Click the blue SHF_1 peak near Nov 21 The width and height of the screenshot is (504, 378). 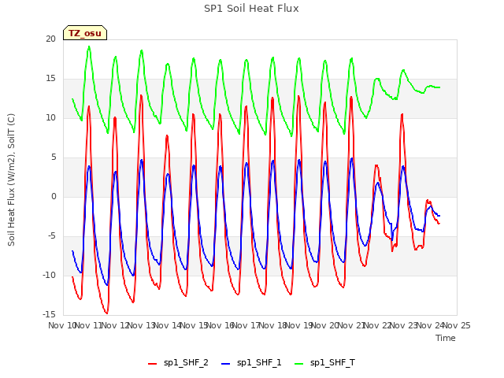tap(352, 158)
